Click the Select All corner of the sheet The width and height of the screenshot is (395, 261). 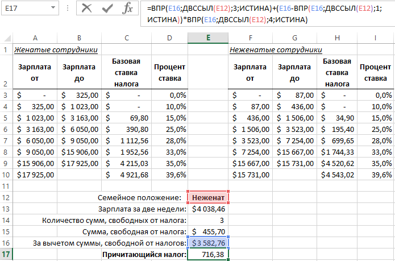coord(6,38)
